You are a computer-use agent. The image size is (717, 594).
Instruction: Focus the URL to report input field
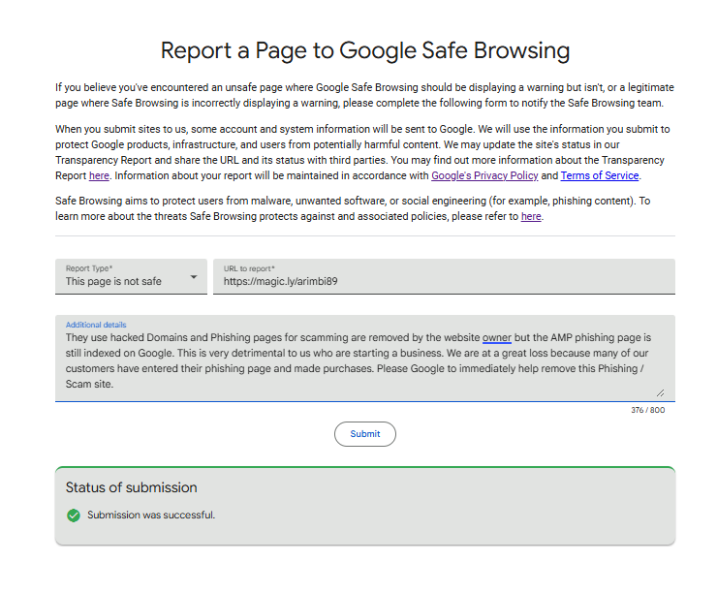coord(446,282)
